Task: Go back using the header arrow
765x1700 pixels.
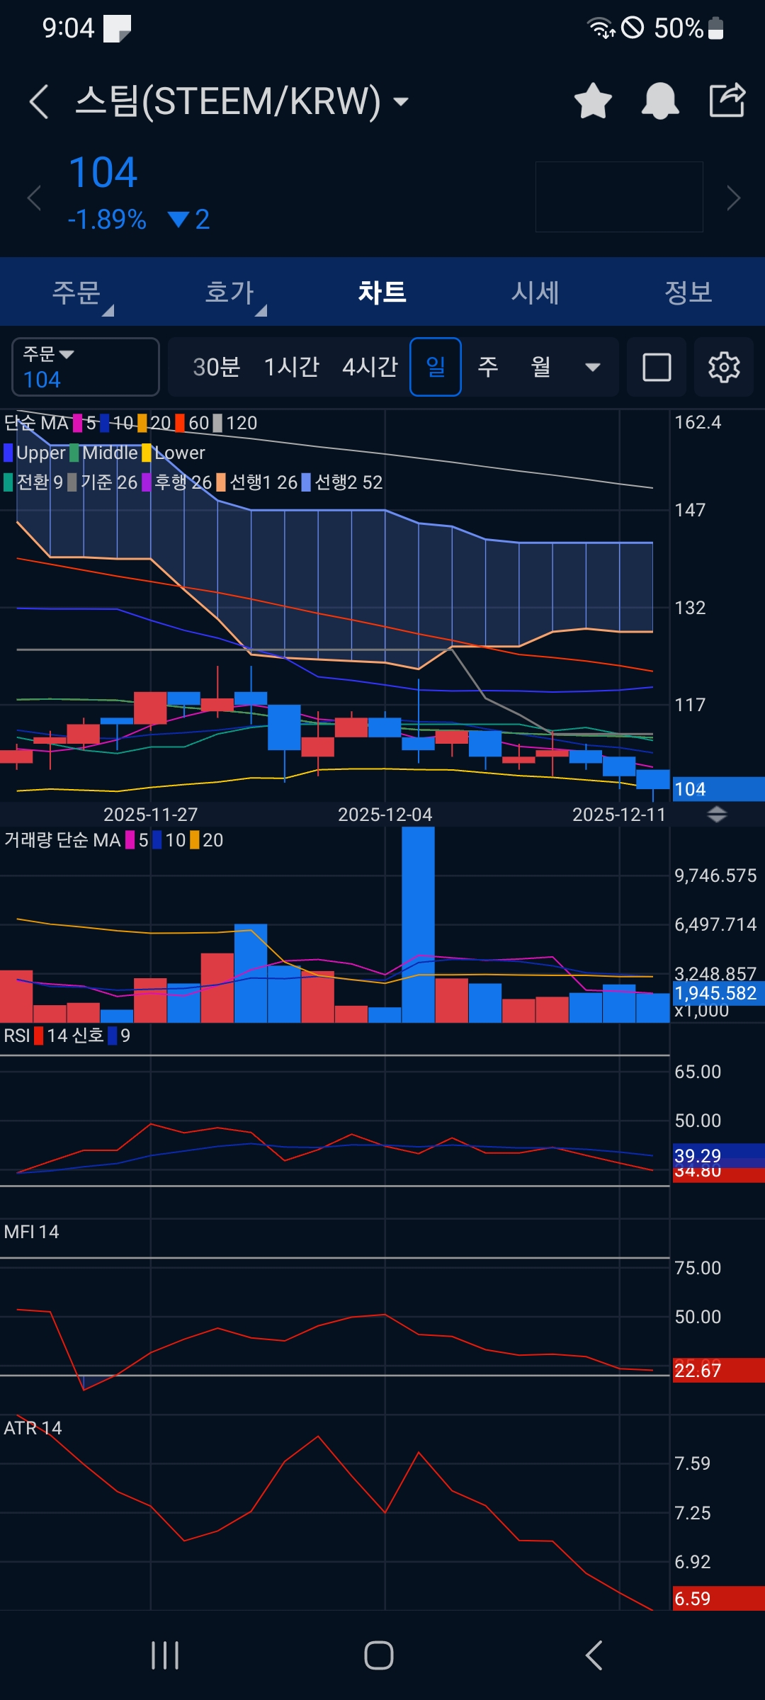Action: pyautogui.click(x=39, y=101)
